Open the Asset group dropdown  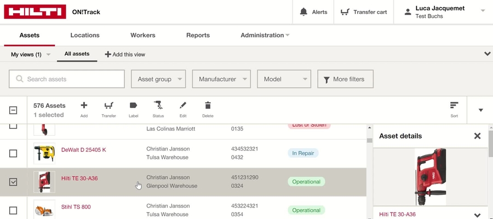158,79
